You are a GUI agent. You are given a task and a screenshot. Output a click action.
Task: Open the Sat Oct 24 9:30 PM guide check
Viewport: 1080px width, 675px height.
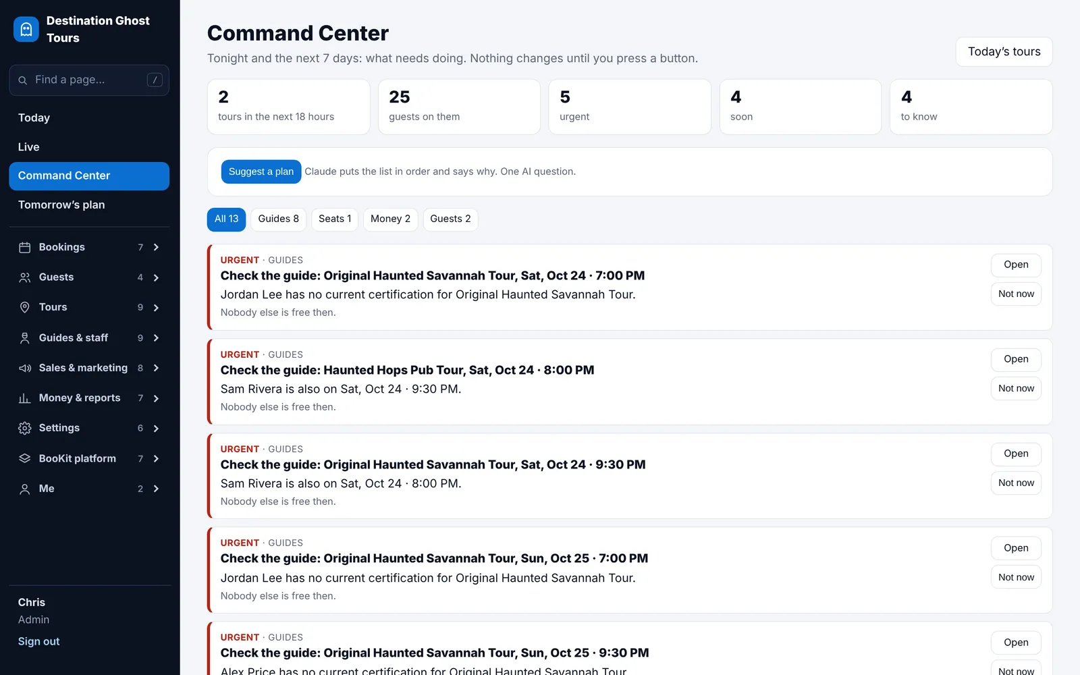(1016, 454)
